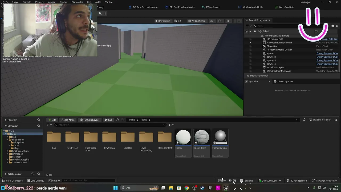Close the Anahat Düzenleyicisi tab

click(269, 20)
